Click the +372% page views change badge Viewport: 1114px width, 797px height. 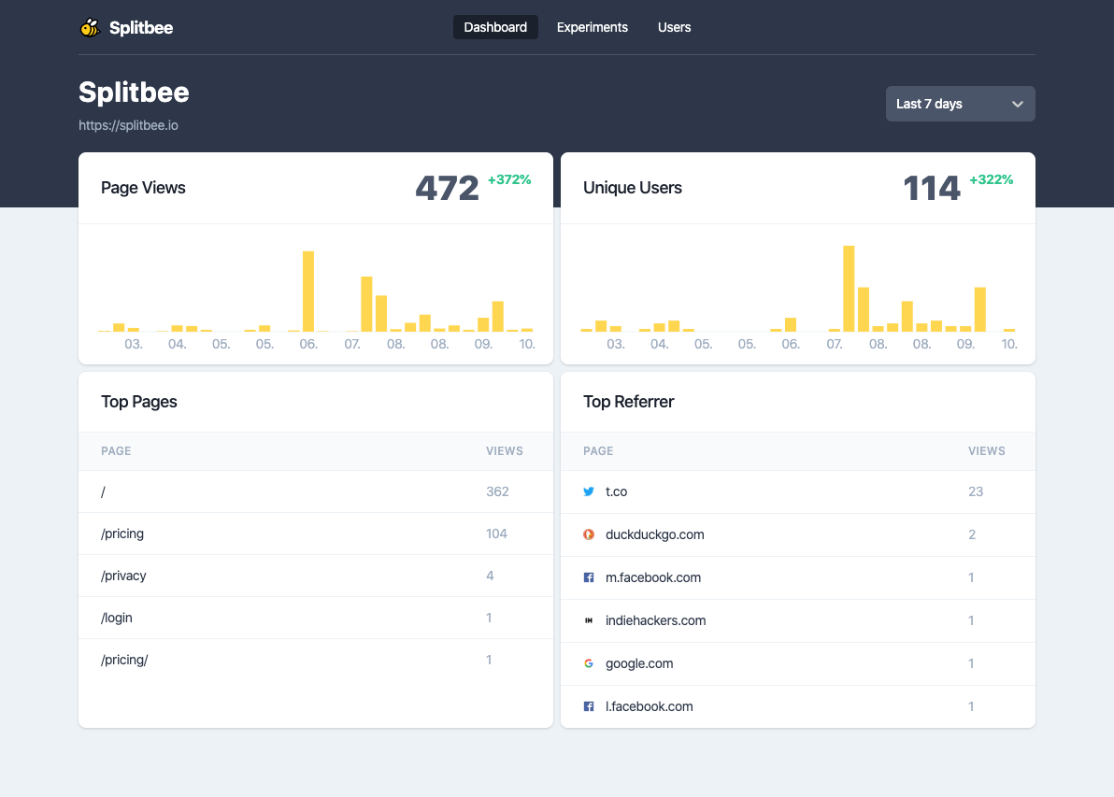pyautogui.click(x=509, y=179)
